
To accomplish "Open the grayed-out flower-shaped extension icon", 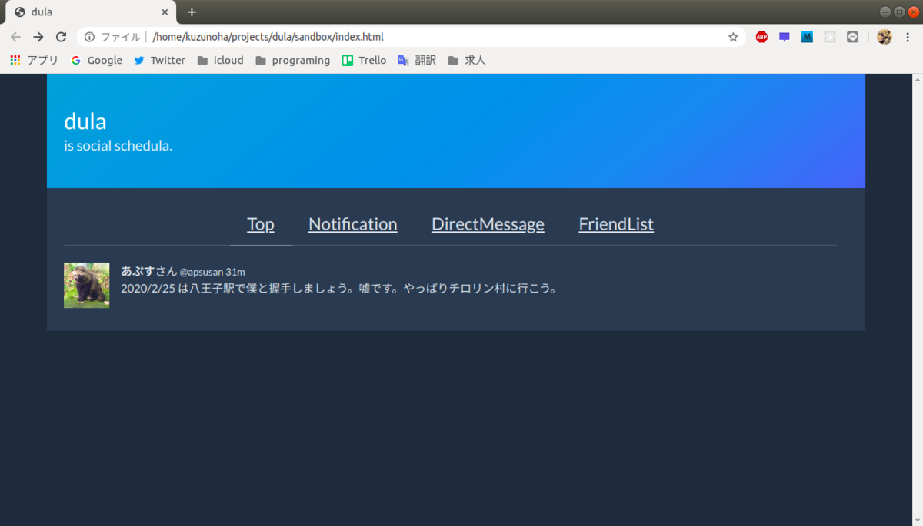I will [829, 36].
